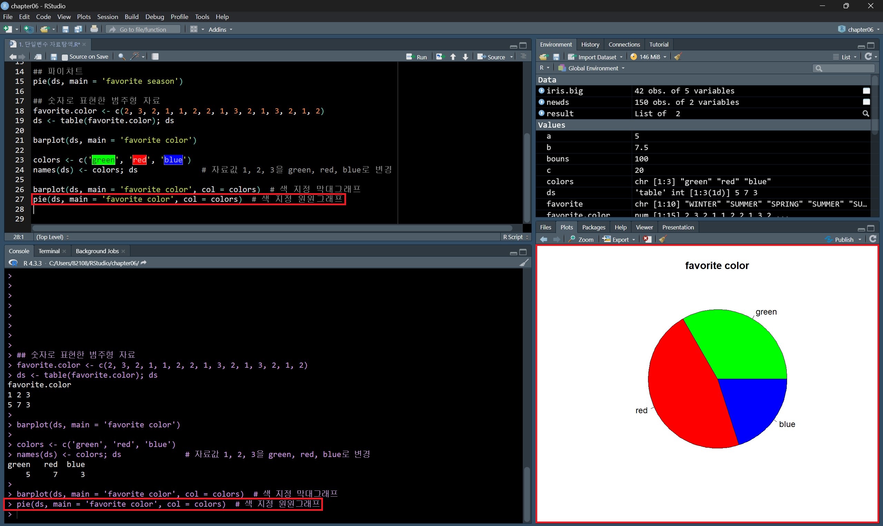Clear console with the broom icon
The image size is (883, 526).
pyautogui.click(x=524, y=262)
